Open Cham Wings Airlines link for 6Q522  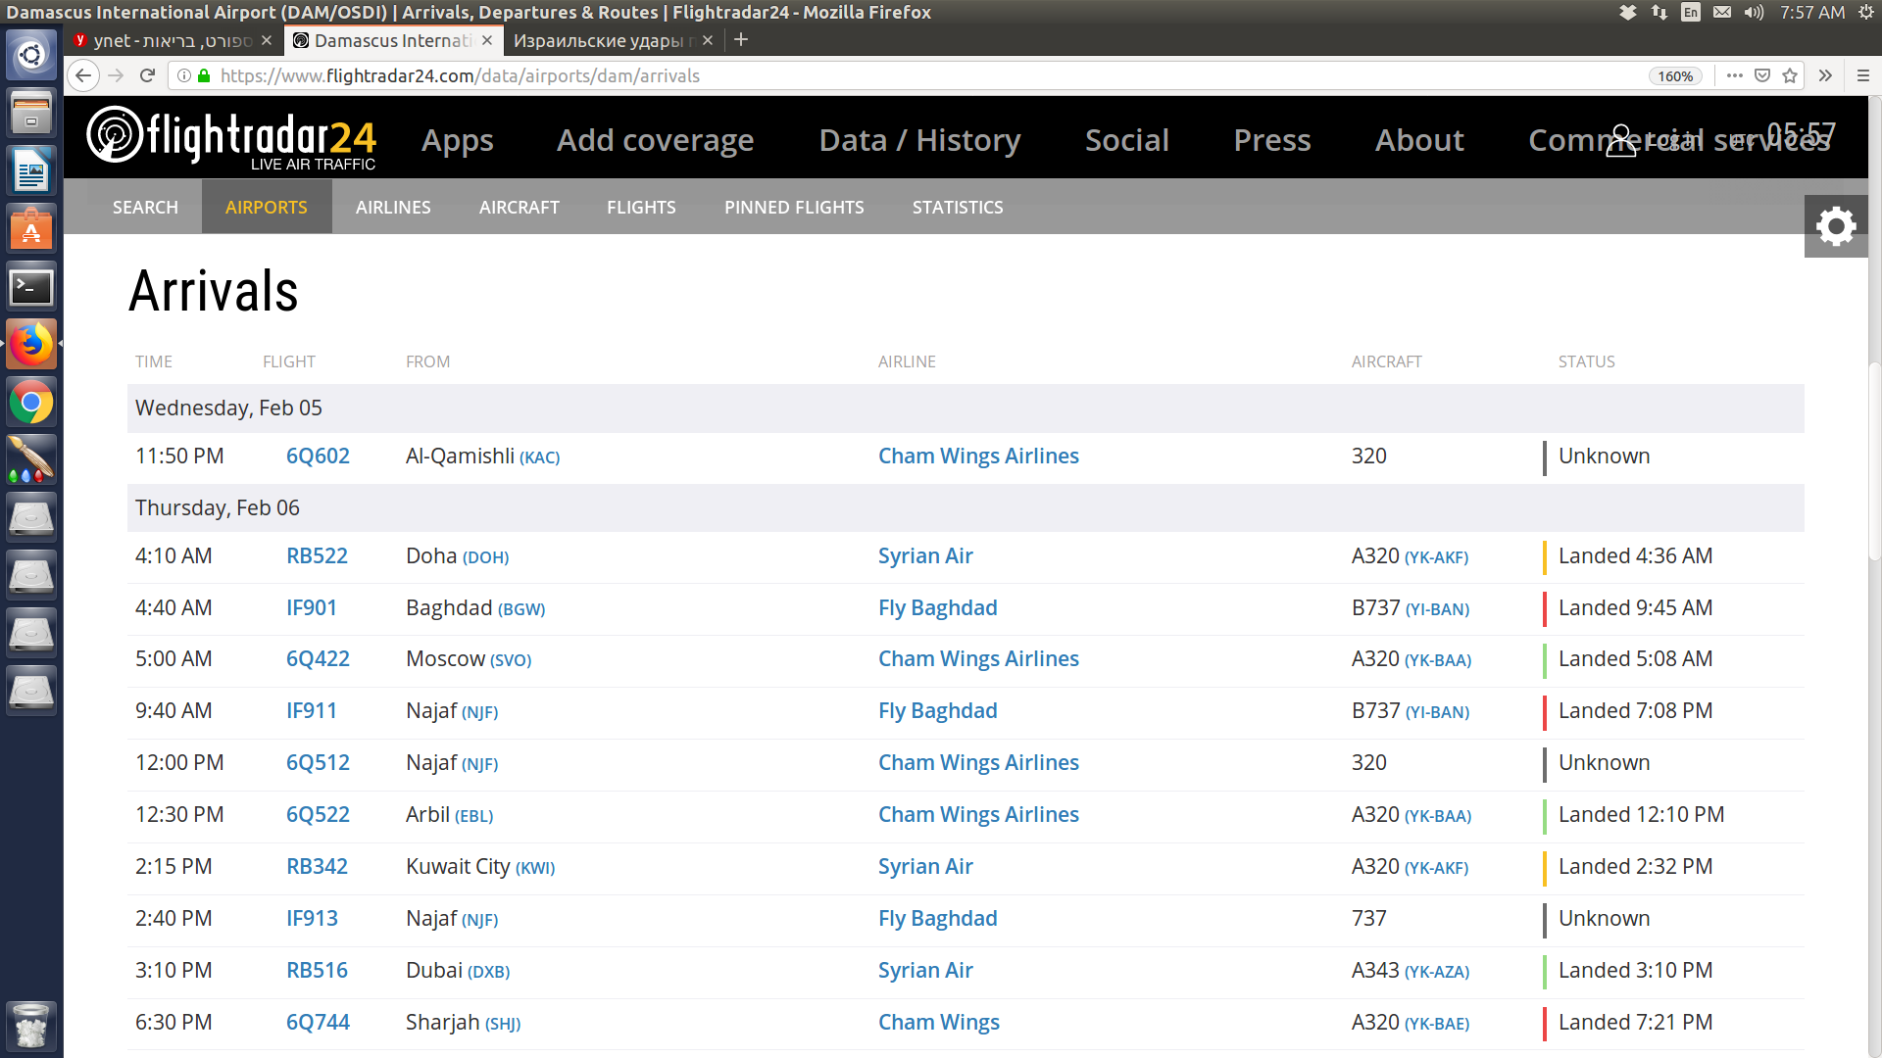click(x=978, y=814)
